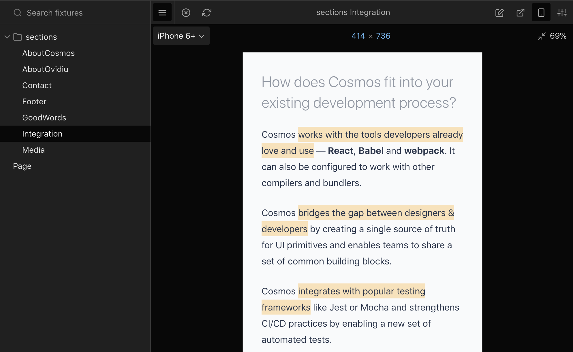Viewport: 573px width, 352px height.
Task: Click the Search fixtures input field
Action: coord(84,13)
